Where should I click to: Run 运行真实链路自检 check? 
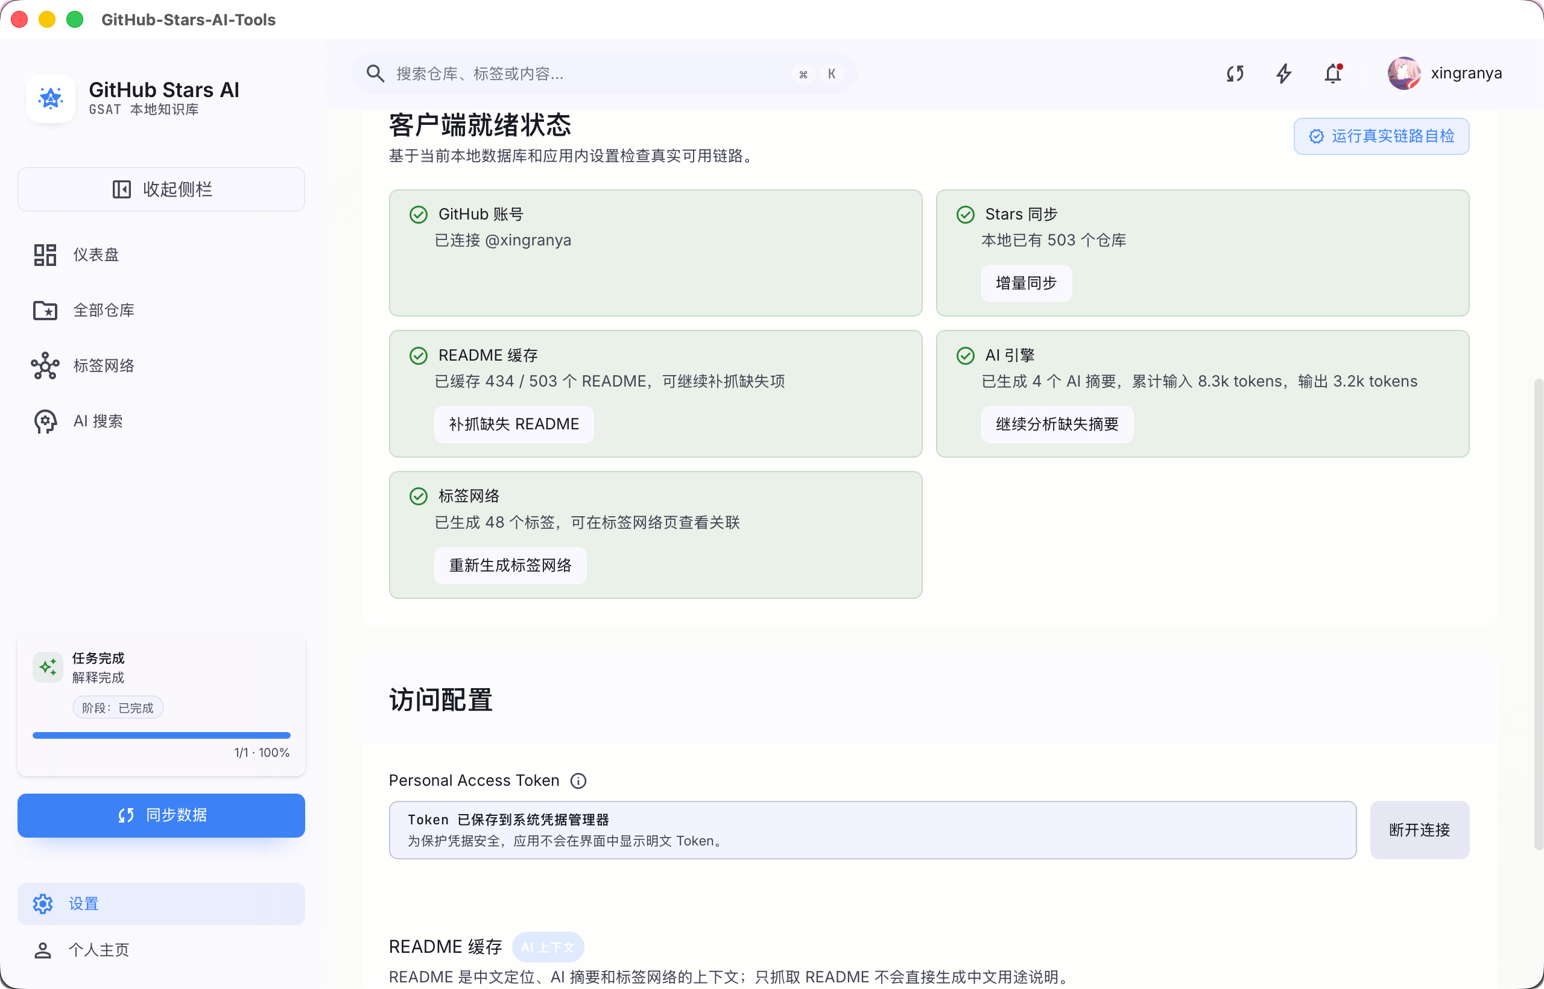click(x=1382, y=136)
